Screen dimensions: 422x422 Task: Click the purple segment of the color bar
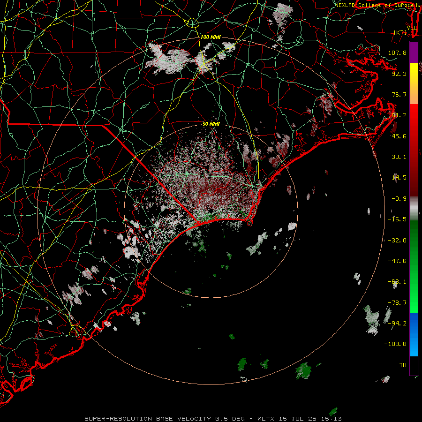(x=414, y=53)
